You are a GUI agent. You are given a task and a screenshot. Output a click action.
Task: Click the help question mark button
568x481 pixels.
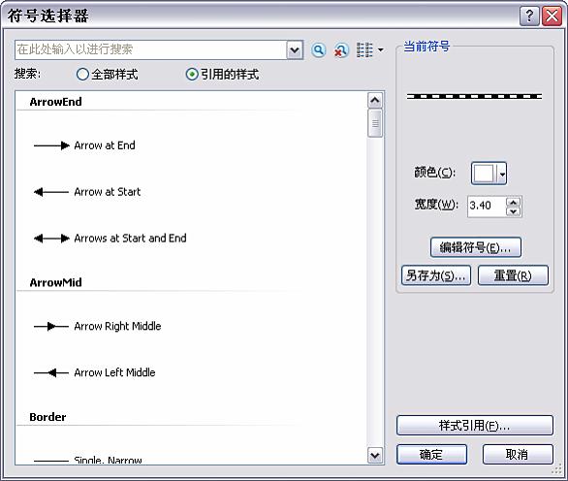529,16
